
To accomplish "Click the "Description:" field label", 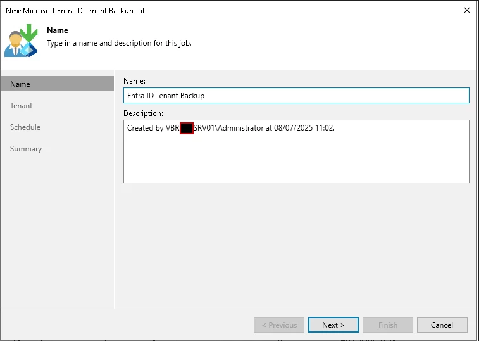I will pyautogui.click(x=143, y=113).
